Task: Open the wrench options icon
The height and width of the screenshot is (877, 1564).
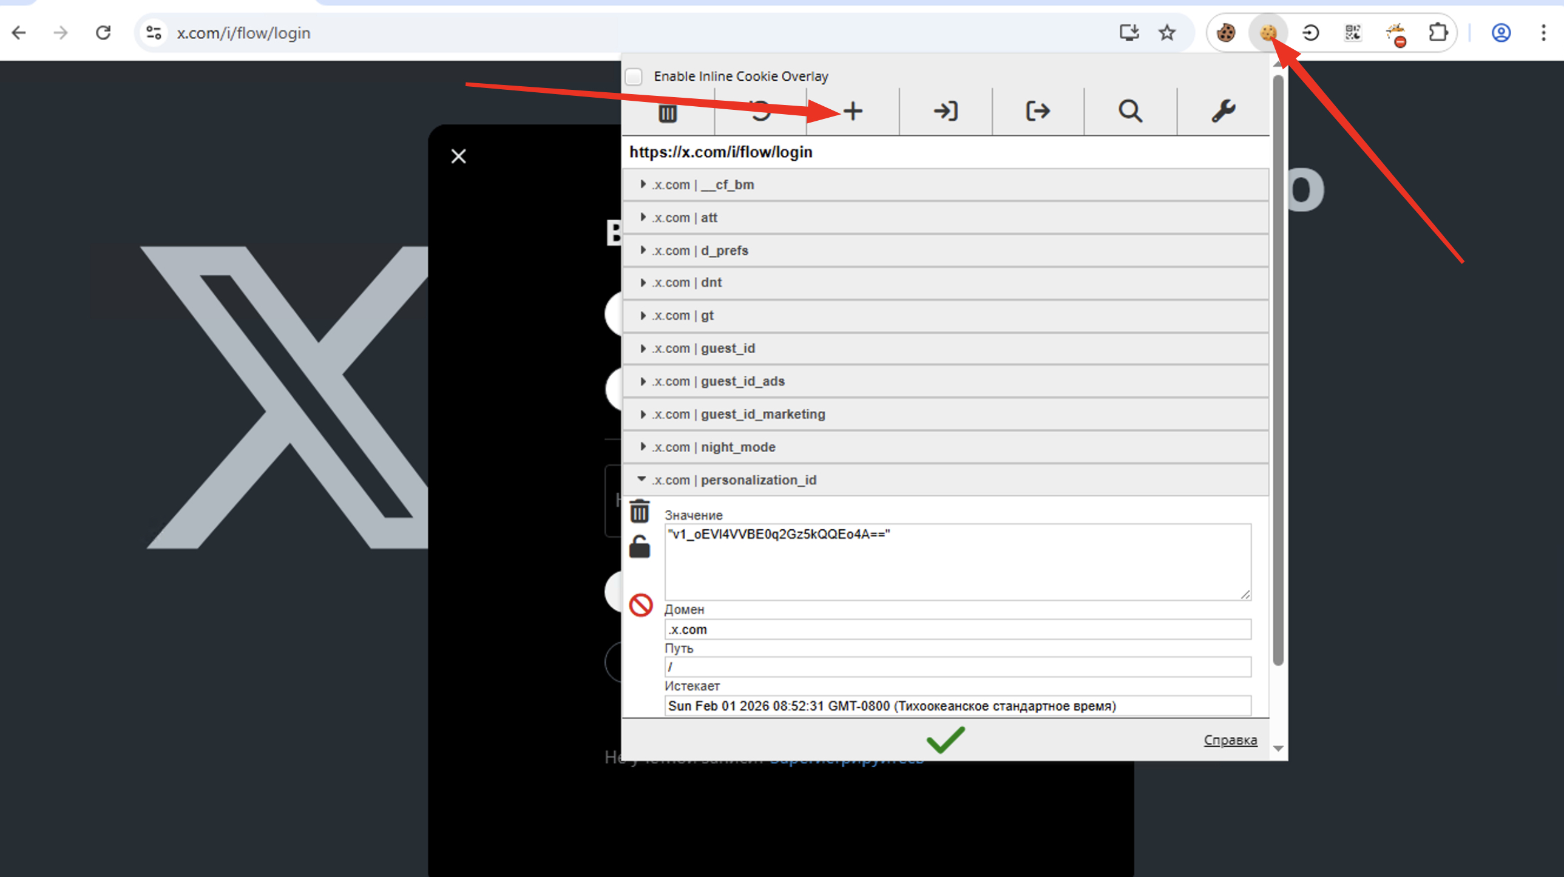Action: pyautogui.click(x=1223, y=111)
